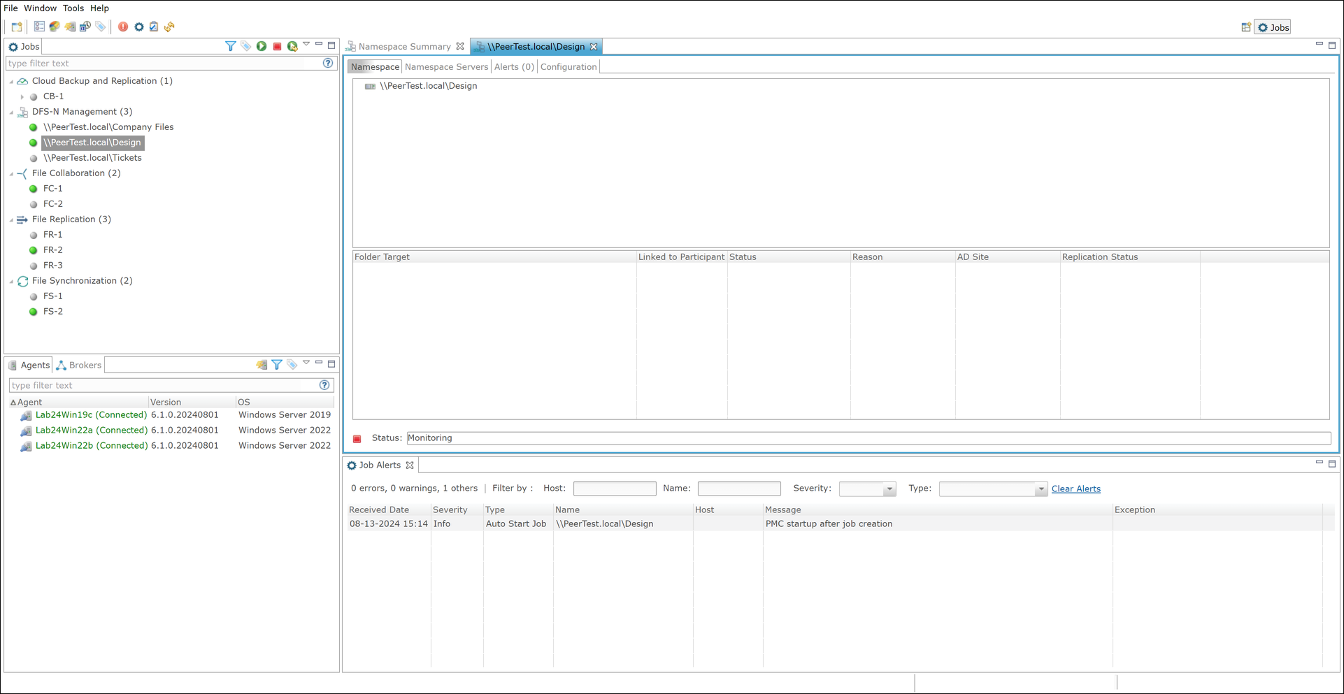Click help icon beside Agents filter field
This screenshot has height=694, width=1344.
[324, 385]
